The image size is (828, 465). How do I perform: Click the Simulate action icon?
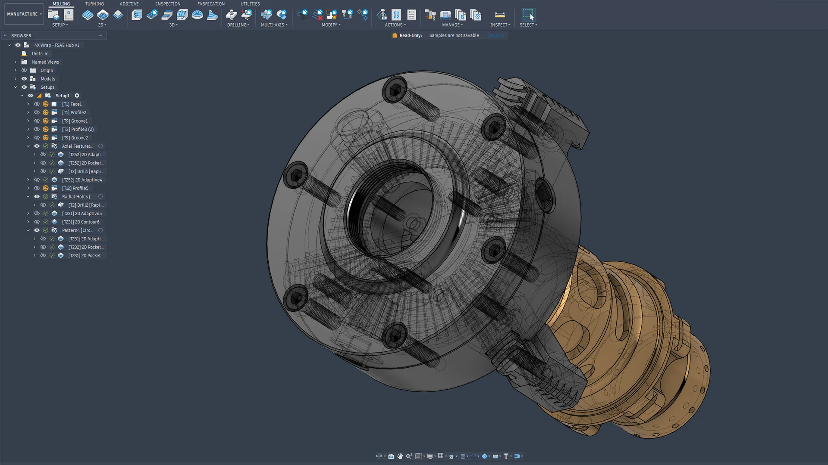pyautogui.click(x=382, y=15)
